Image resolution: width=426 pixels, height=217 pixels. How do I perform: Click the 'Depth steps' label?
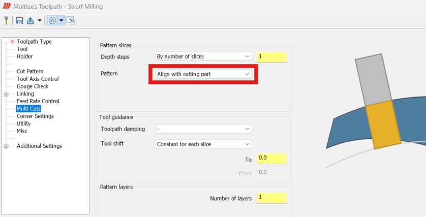pos(115,57)
